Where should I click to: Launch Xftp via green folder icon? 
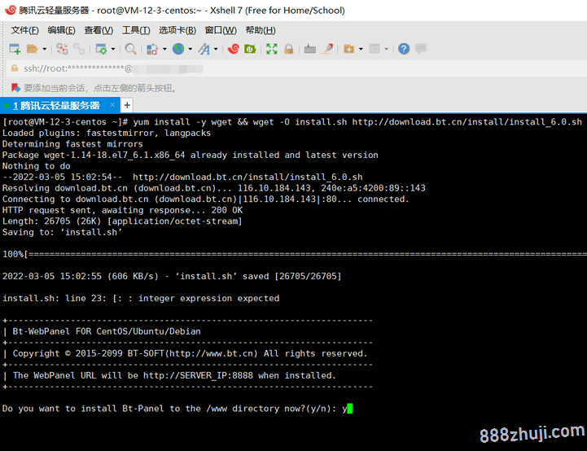point(250,49)
